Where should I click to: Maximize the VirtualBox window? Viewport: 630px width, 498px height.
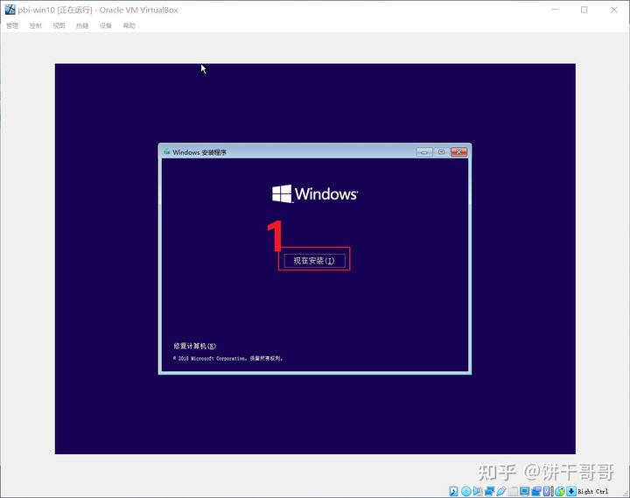coord(584,10)
